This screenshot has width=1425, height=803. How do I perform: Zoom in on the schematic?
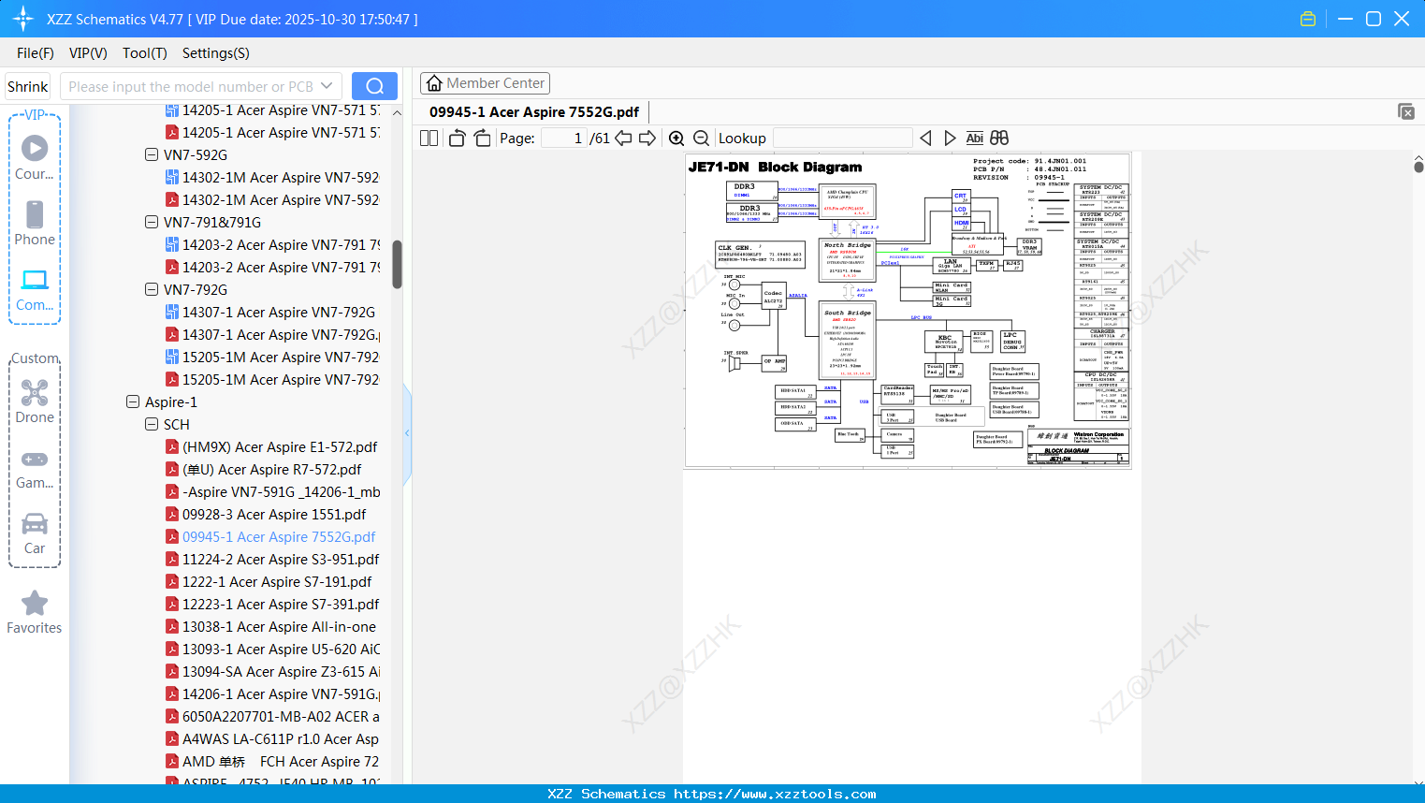coord(676,139)
